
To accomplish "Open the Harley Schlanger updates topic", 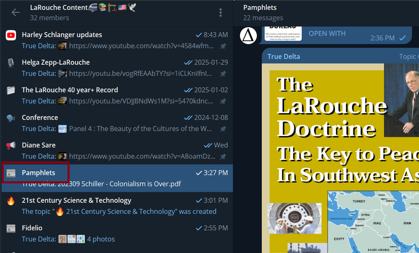I will coord(117,40).
